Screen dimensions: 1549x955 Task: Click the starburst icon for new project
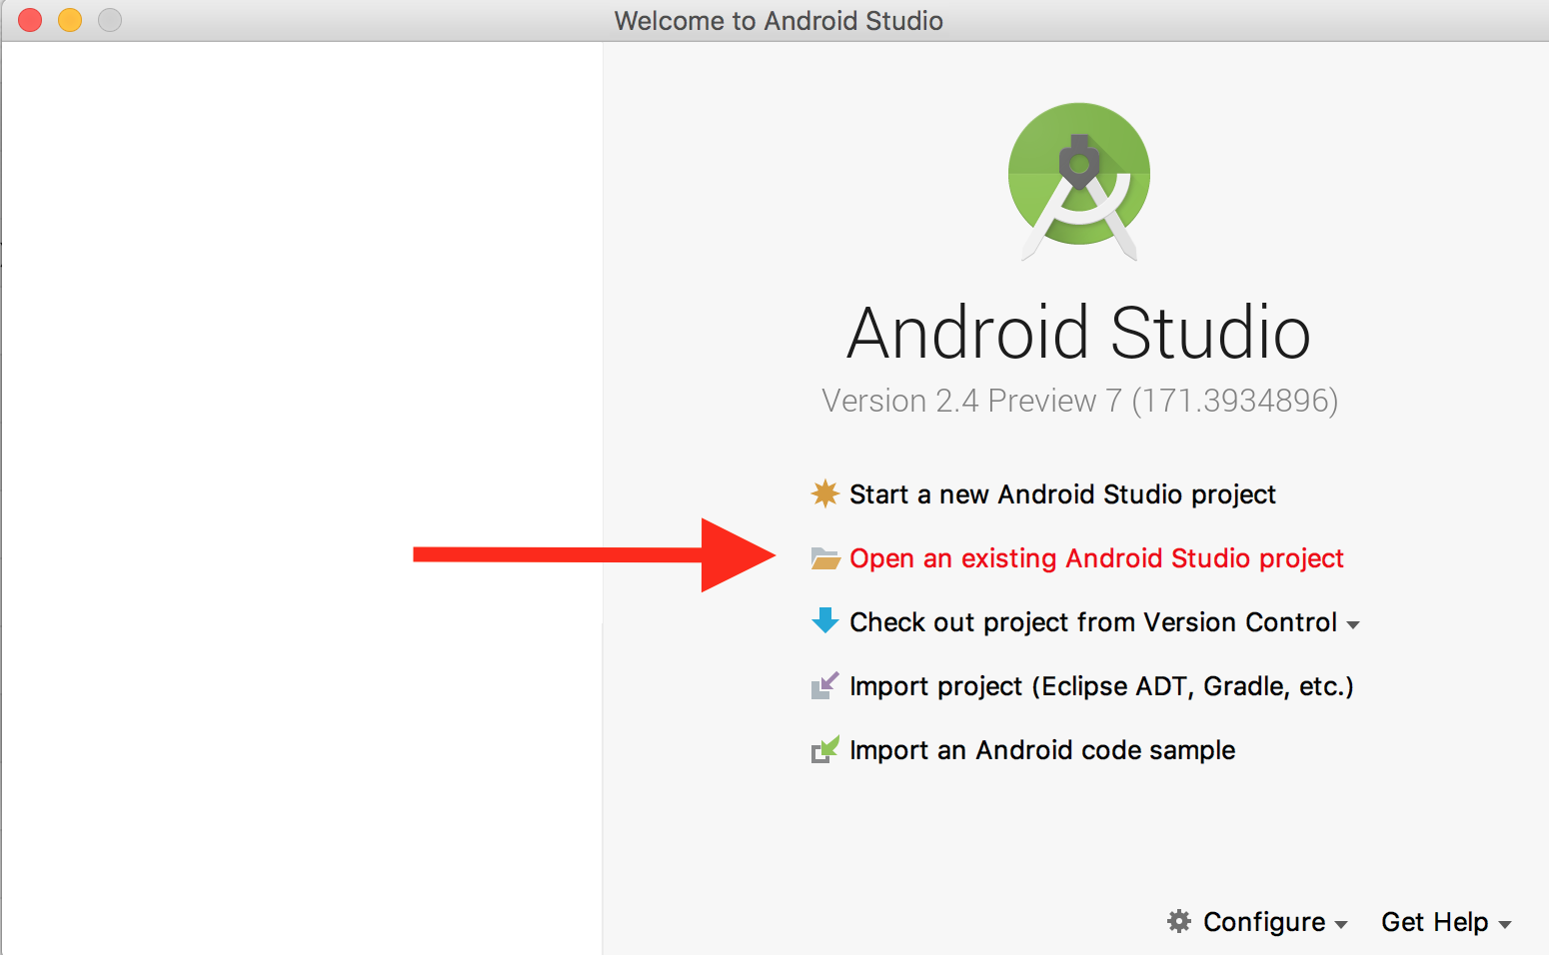[824, 493]
